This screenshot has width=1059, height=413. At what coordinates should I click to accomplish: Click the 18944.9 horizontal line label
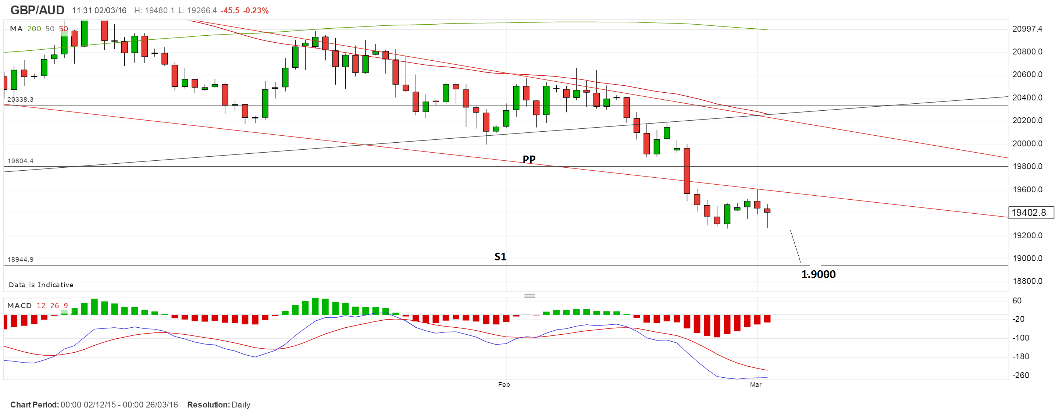pyautogui.click(x=21, y=260)
